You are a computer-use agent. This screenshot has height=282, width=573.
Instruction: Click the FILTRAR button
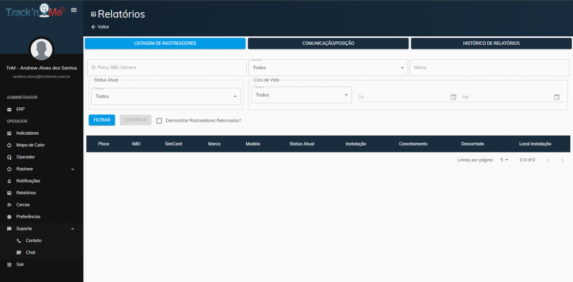click(x=102, y=120)
